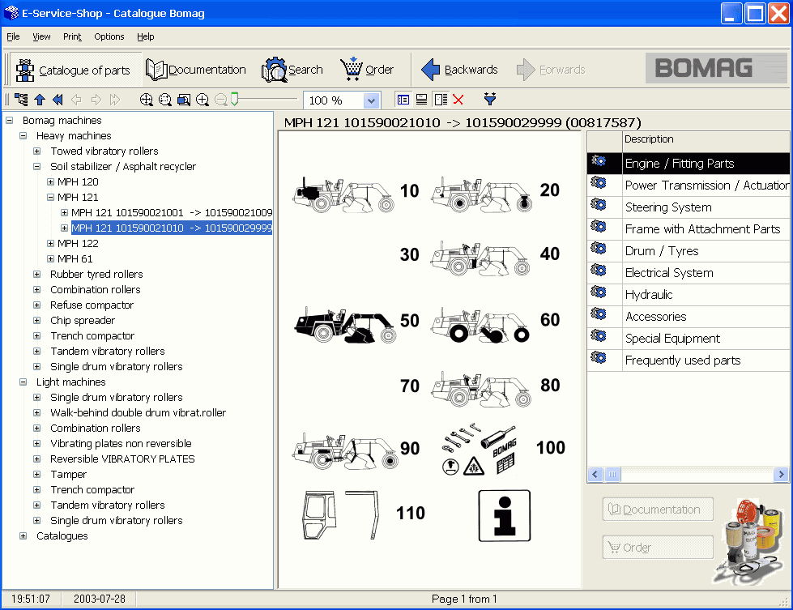The image size is (793, 610).
Task: Open the Help menu
Action: 146,36
